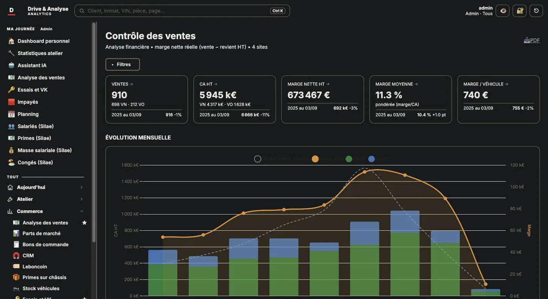Open Stock véhicules menu item
This screenshot has width=548, height=299.
pos(41,289)
